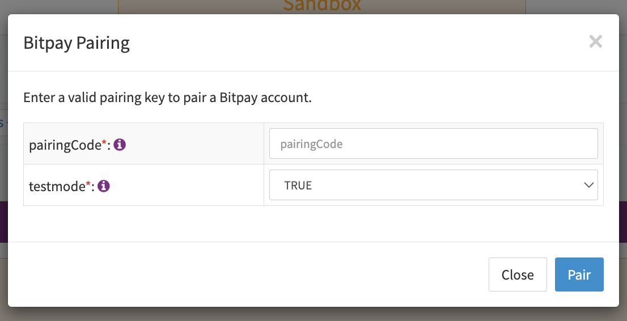Image resolution: width=627 pixels, height=321 pixels.
Task: Select the TRUE value shown in testmode
Action: click(x=298, y=185)
